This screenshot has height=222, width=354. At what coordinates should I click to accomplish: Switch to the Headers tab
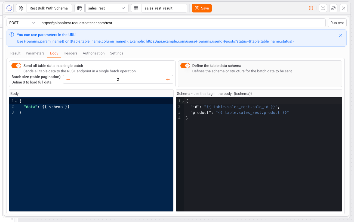70,53
